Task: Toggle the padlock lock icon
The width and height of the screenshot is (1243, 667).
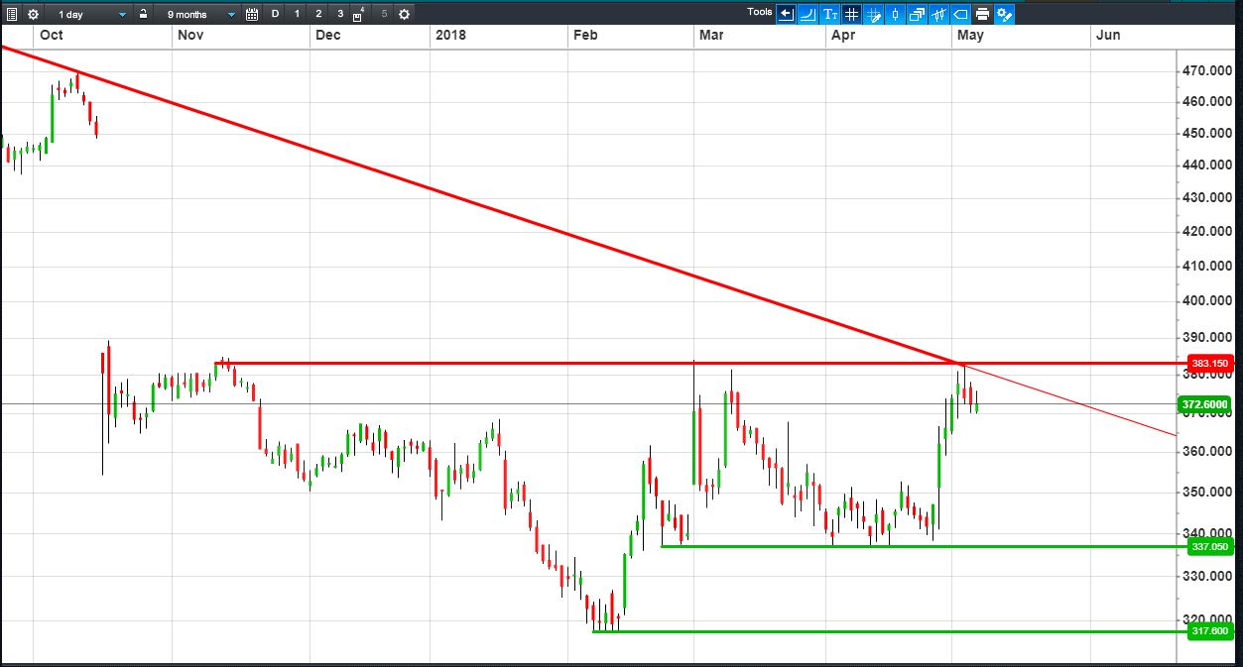Action: click(144, 14)
